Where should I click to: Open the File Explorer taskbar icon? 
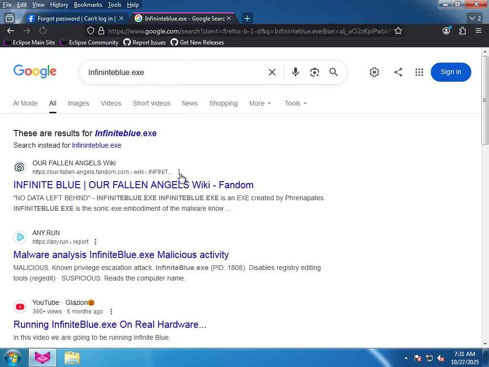point(72,358)
